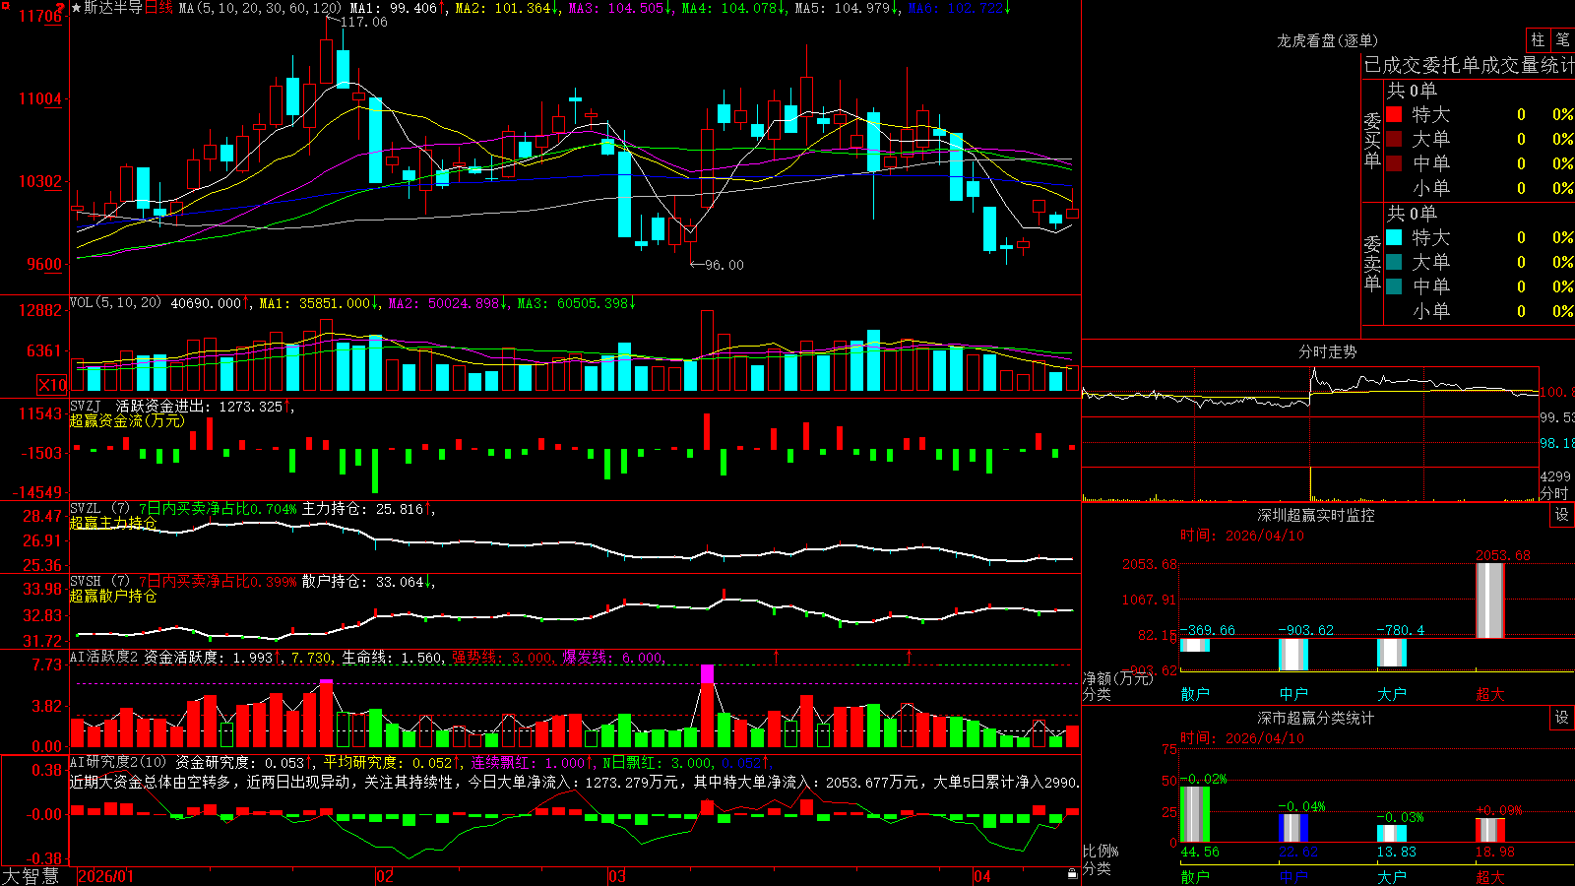This screenshot has height=886, width=1575.
Task: Click the teal 中单 swatch under 委卖单
Action: point(1394,286)
